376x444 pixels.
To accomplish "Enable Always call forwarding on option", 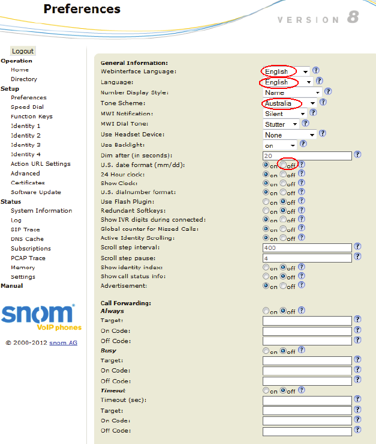I will point(266,311).
